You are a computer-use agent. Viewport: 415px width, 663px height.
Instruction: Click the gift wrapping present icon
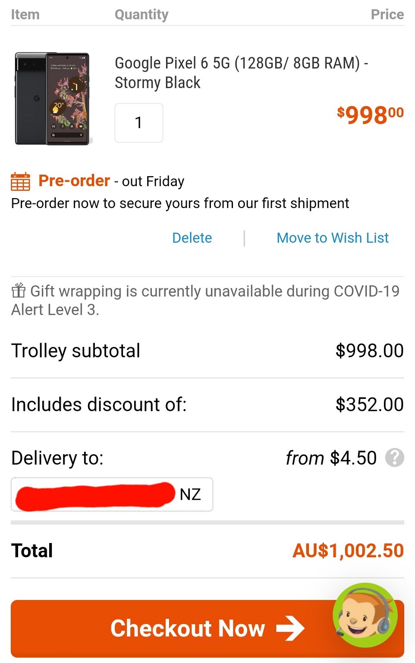click(19, 290)
